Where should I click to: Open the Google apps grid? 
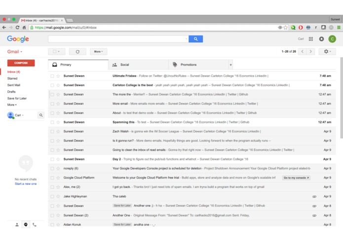tap(310, 39)
